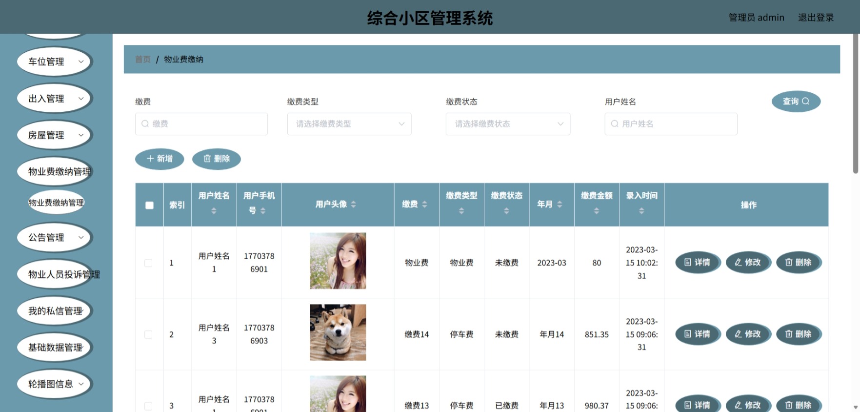
Task: Open the 物业人员投诉管理 menu
Action: [x=55, y=274]
